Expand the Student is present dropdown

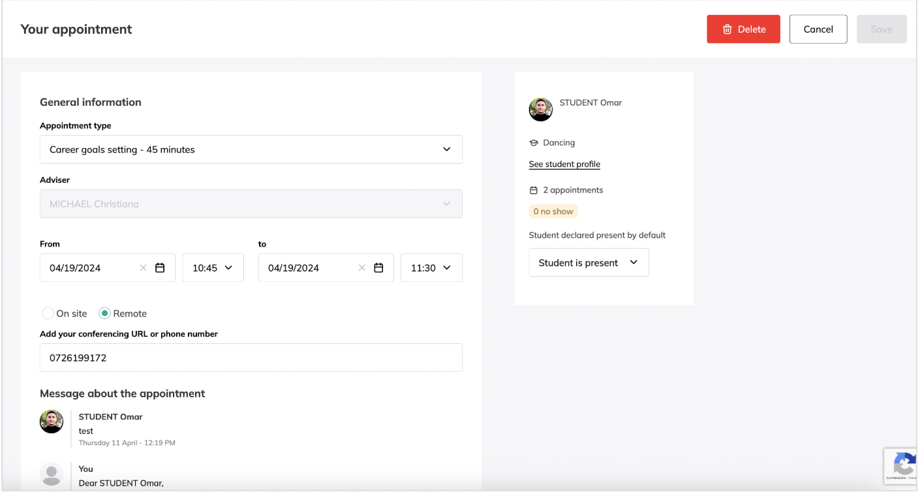[x=589, y=262]
